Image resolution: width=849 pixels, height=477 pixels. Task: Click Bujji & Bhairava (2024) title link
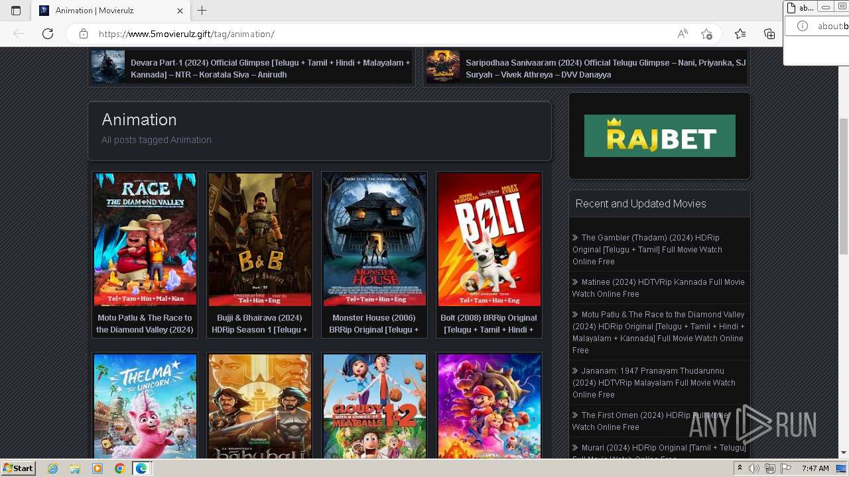(259, 324)
